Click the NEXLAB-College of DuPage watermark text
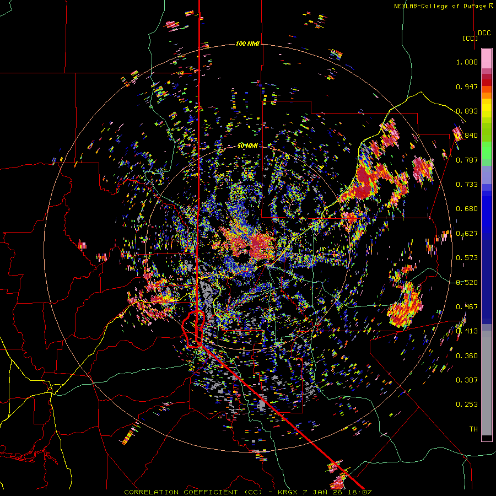This screenshot has width=496, height=496. [x=443, y=6]
